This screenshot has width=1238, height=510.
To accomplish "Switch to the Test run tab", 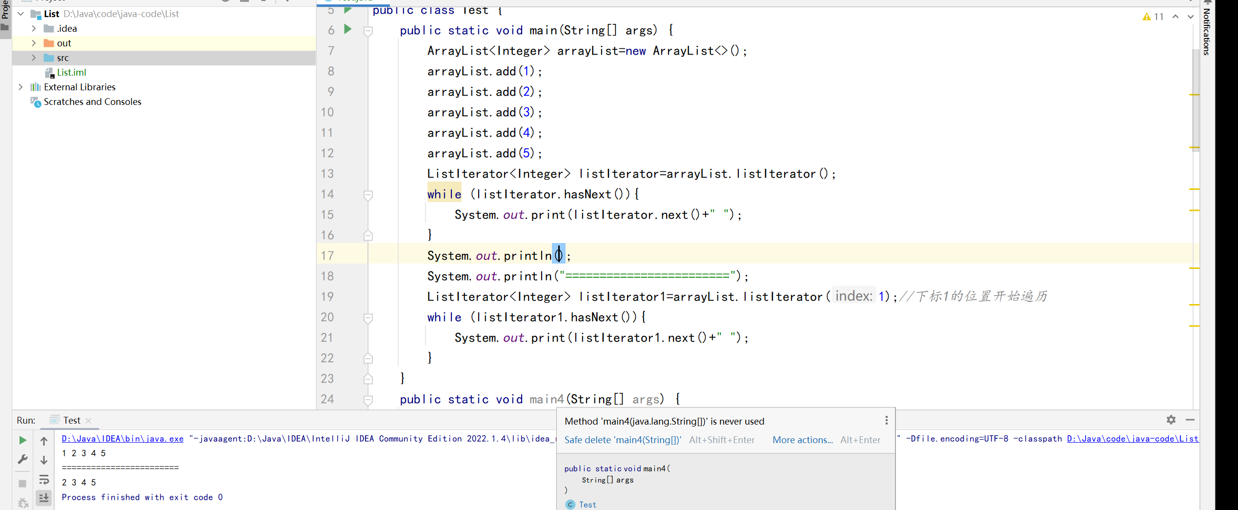I will 71,420.
